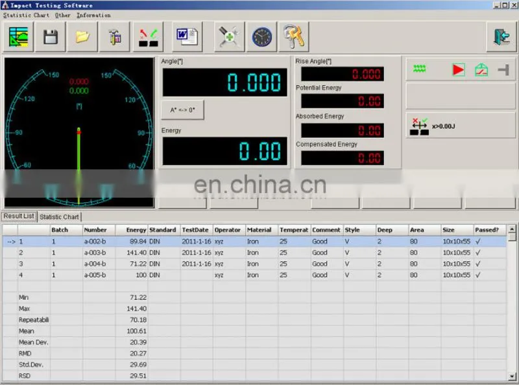Click the A° <-> 0° button
519x385 pixels.
[182, 110]
